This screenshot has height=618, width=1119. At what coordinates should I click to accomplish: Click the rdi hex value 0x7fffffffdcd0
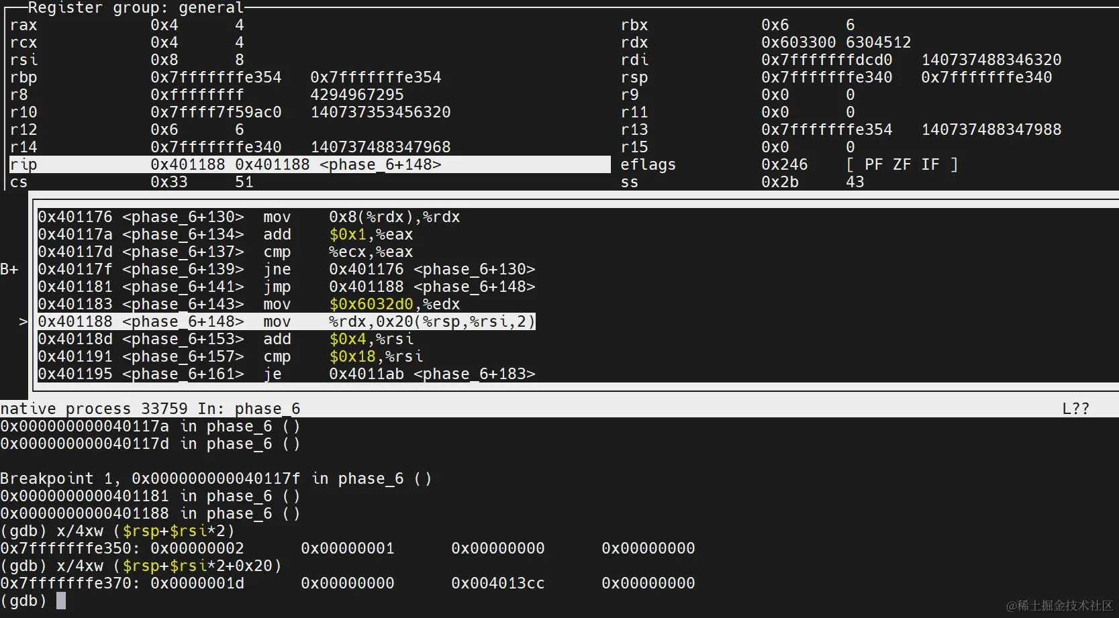826,60
